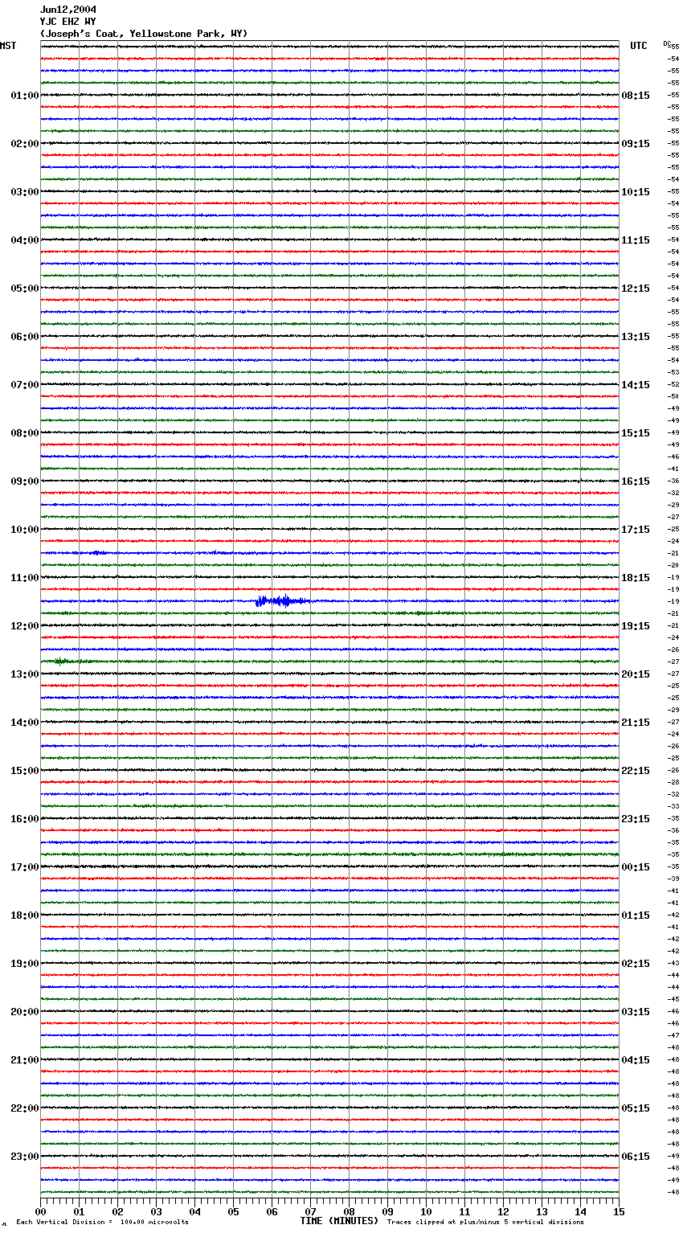Click the 05:00 MST time label
Screen dimensions: 683x1233
point(25,289)
